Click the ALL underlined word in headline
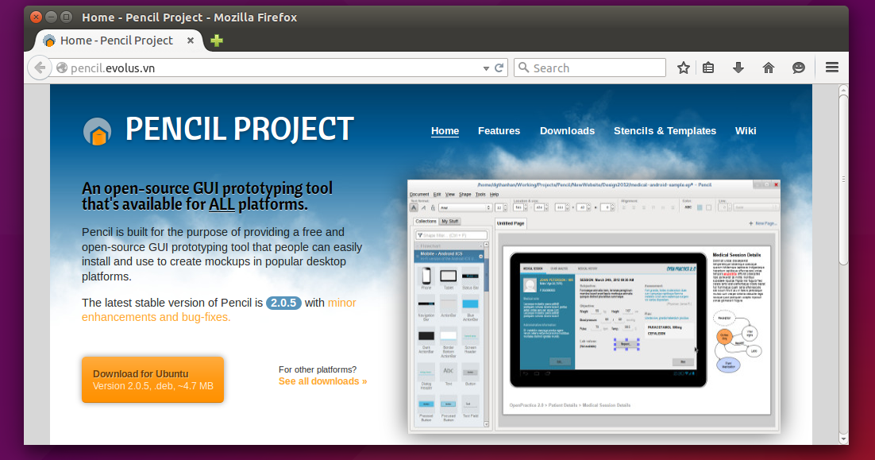875x460 pixels. [x=222, y=204]
